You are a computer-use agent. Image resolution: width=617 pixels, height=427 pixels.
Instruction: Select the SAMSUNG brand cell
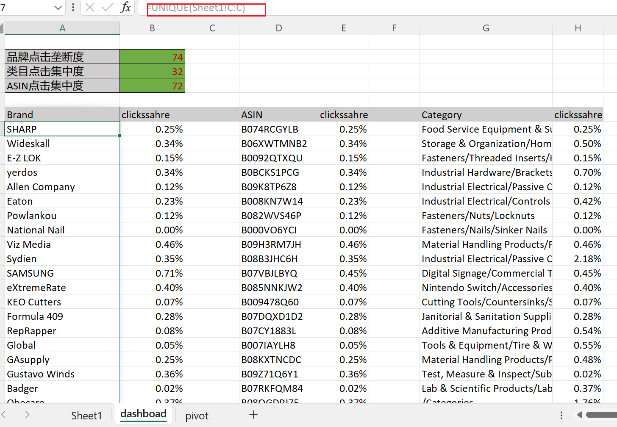click(x=62, y=273)
